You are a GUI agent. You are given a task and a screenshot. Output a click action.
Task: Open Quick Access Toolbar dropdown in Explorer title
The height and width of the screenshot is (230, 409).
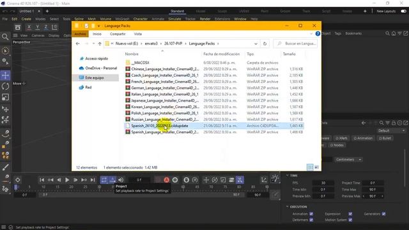(99, 26)
